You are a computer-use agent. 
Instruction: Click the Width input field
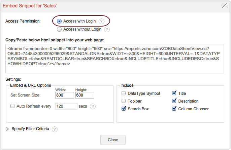pyautogui.click(x=64, y=96)
